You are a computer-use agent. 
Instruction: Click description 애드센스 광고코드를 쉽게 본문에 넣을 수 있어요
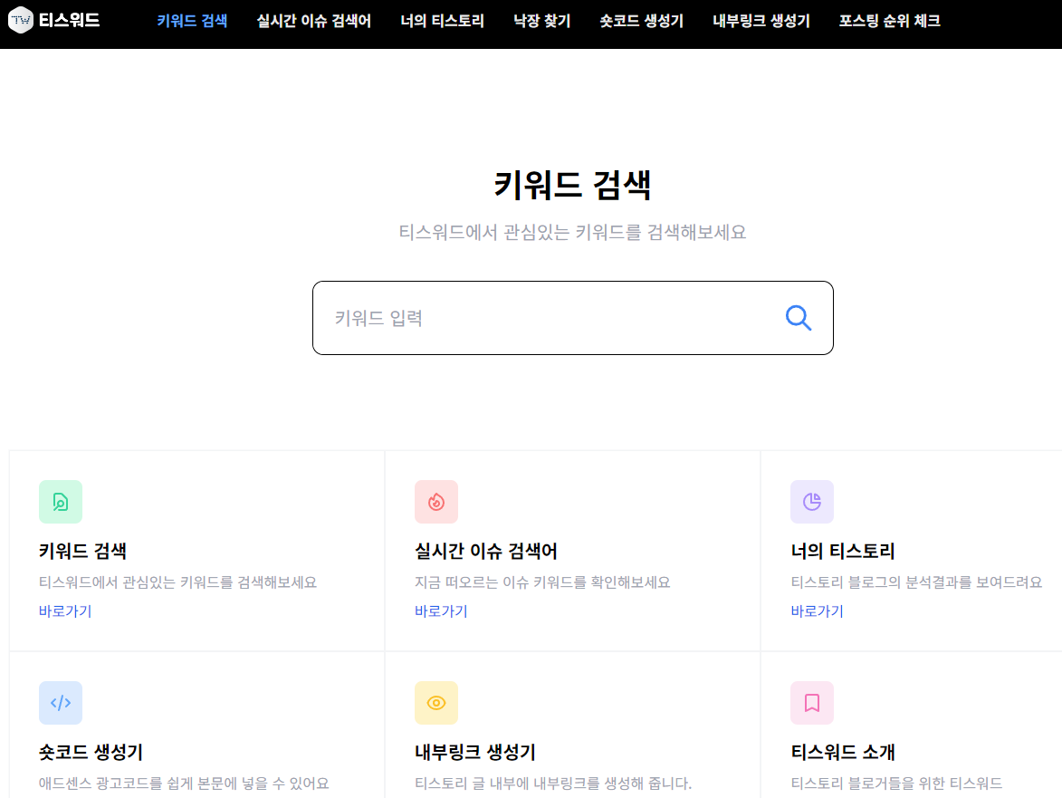184,784
